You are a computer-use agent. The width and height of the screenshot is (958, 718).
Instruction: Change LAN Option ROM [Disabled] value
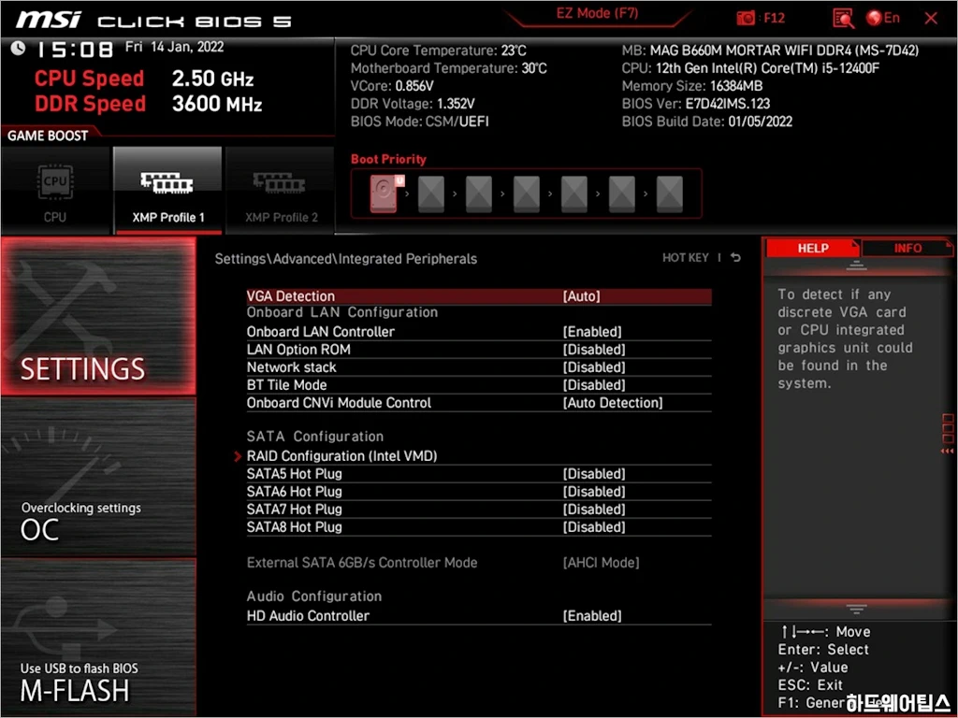pos(594,350)
